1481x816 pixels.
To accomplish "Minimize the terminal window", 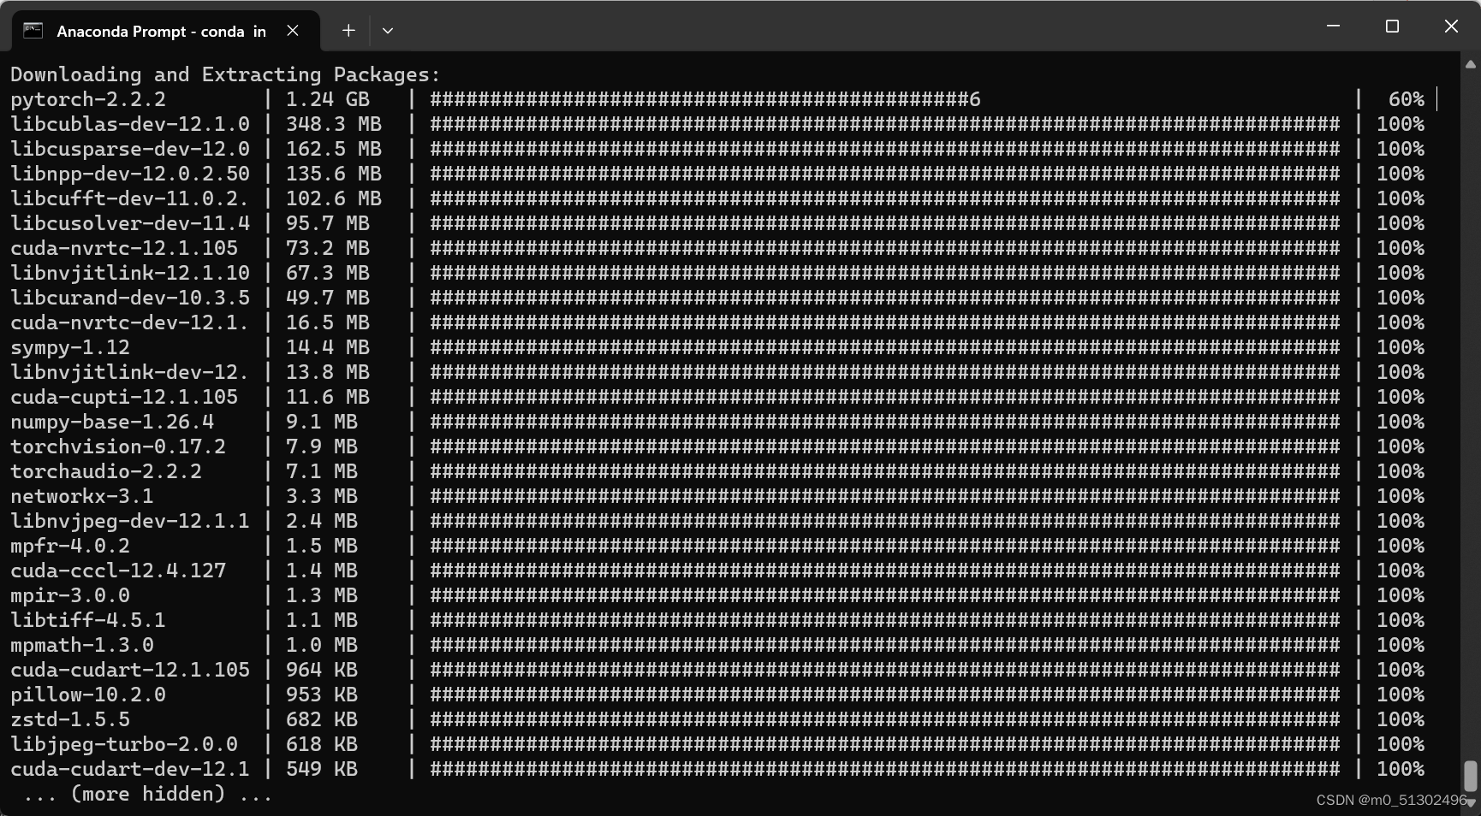I will coord(1333,27).
